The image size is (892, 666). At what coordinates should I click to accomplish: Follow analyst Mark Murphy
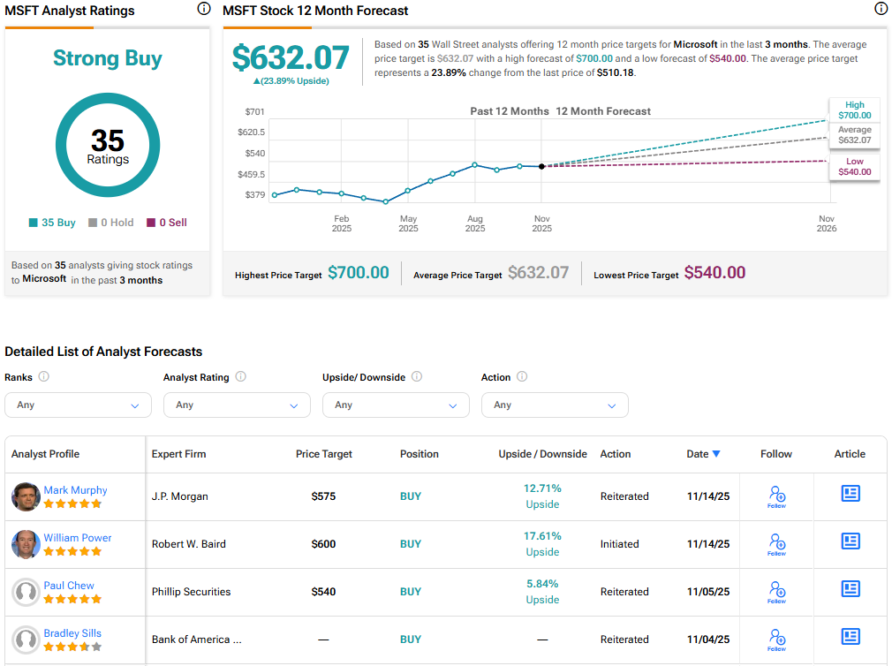776,496
